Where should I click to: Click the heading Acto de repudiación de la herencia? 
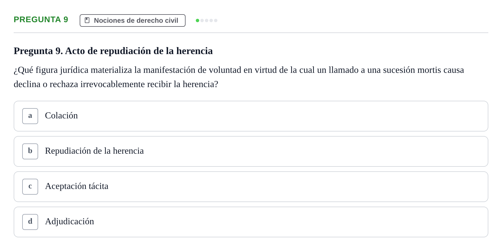click(x=113, y=51)
